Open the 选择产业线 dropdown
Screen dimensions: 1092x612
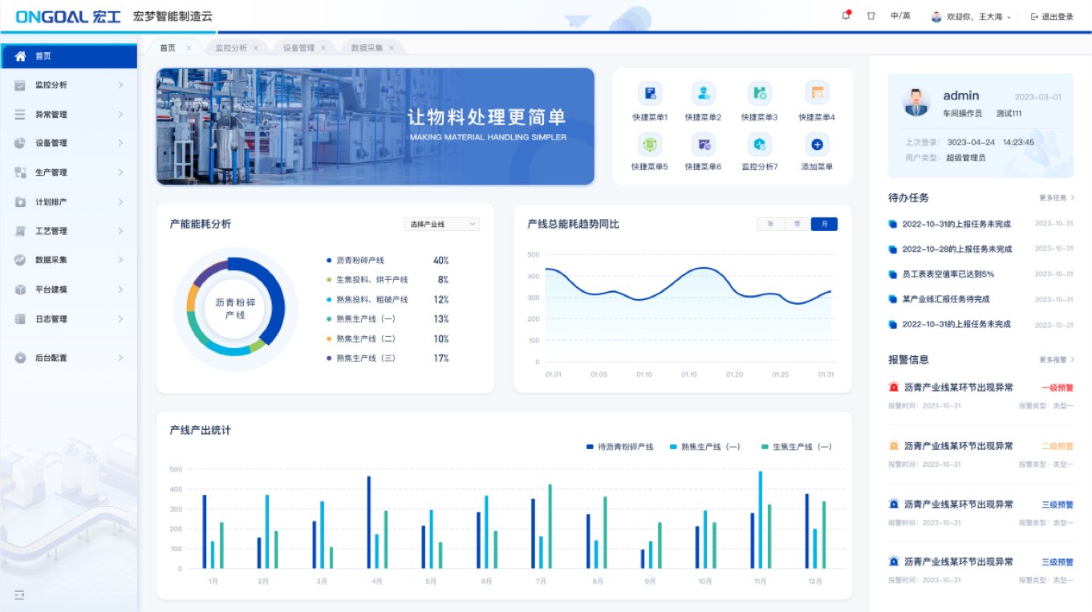(442, 225)
